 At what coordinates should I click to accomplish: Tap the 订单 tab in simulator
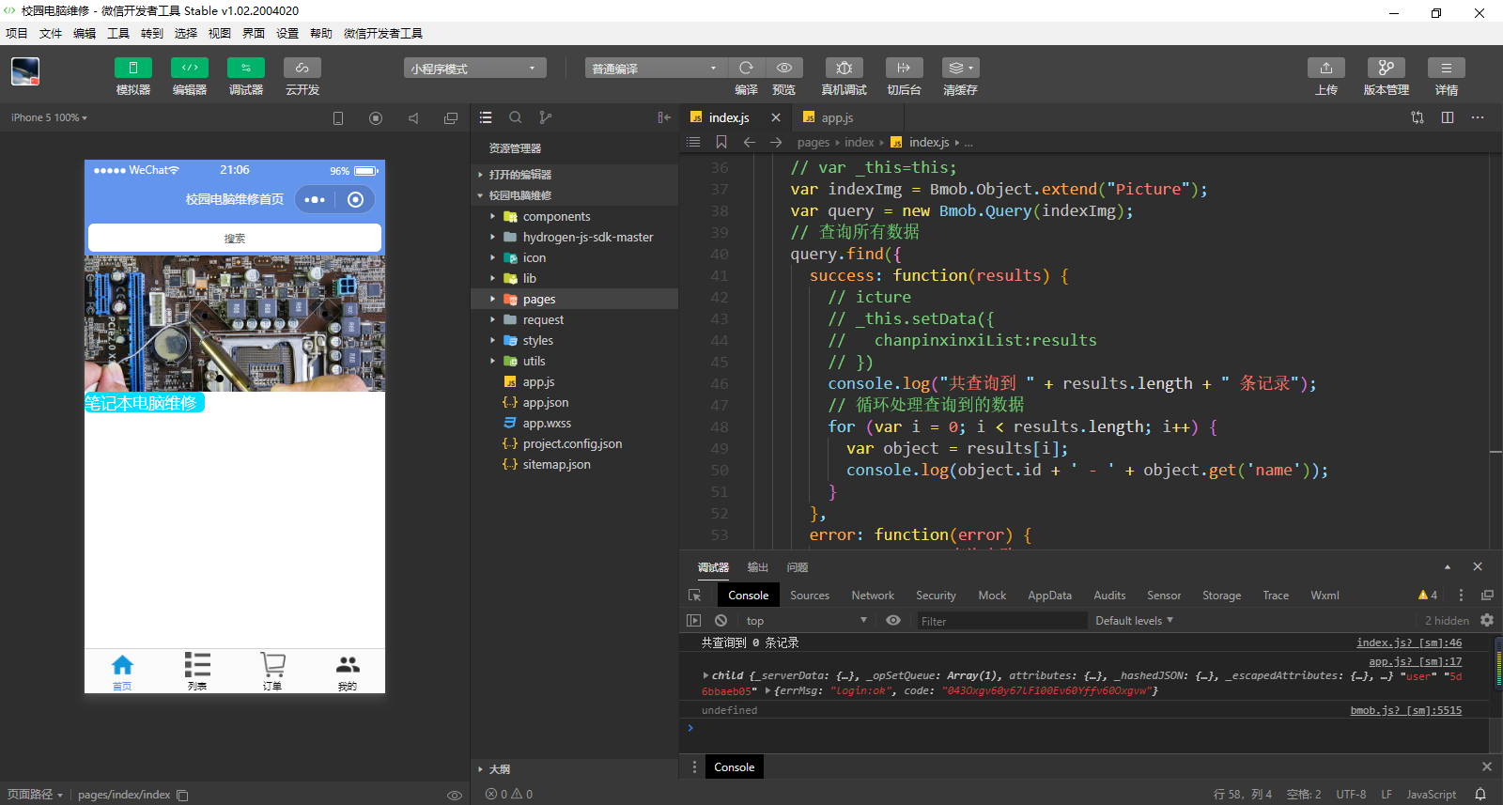pyautogui.click(x=272, y=671)
